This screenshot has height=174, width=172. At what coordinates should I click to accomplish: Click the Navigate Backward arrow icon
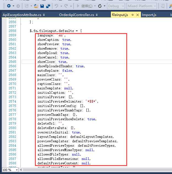tap(9, 6)
